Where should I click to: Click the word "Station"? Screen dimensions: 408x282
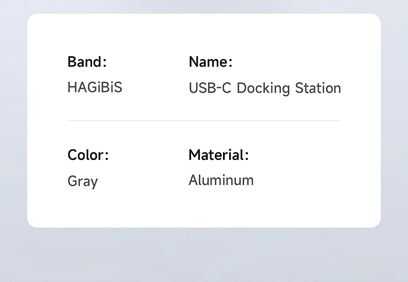[x=318, y=88]
